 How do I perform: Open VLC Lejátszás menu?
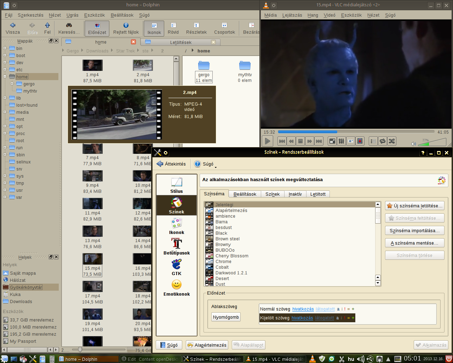(292, 15)
